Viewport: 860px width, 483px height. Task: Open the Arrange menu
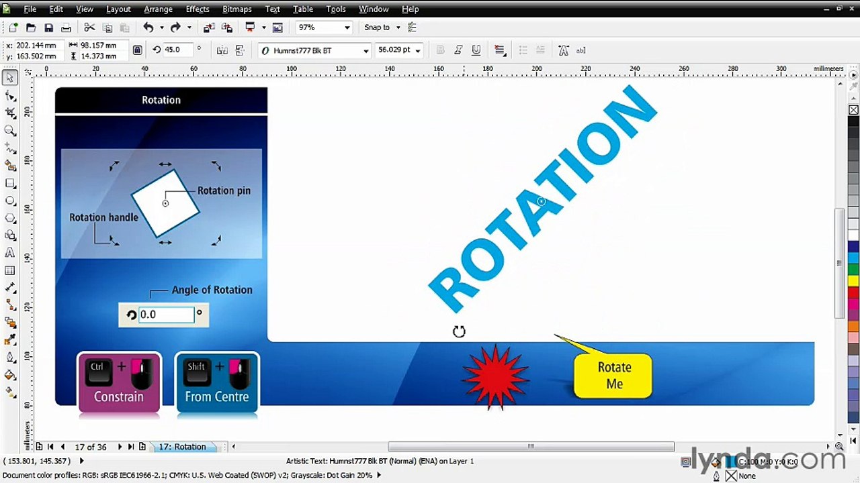tap(159, 9)
